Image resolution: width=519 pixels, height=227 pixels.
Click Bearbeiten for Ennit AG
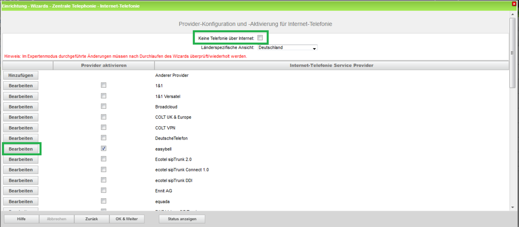pyautogui.click(x=21, y=191)
